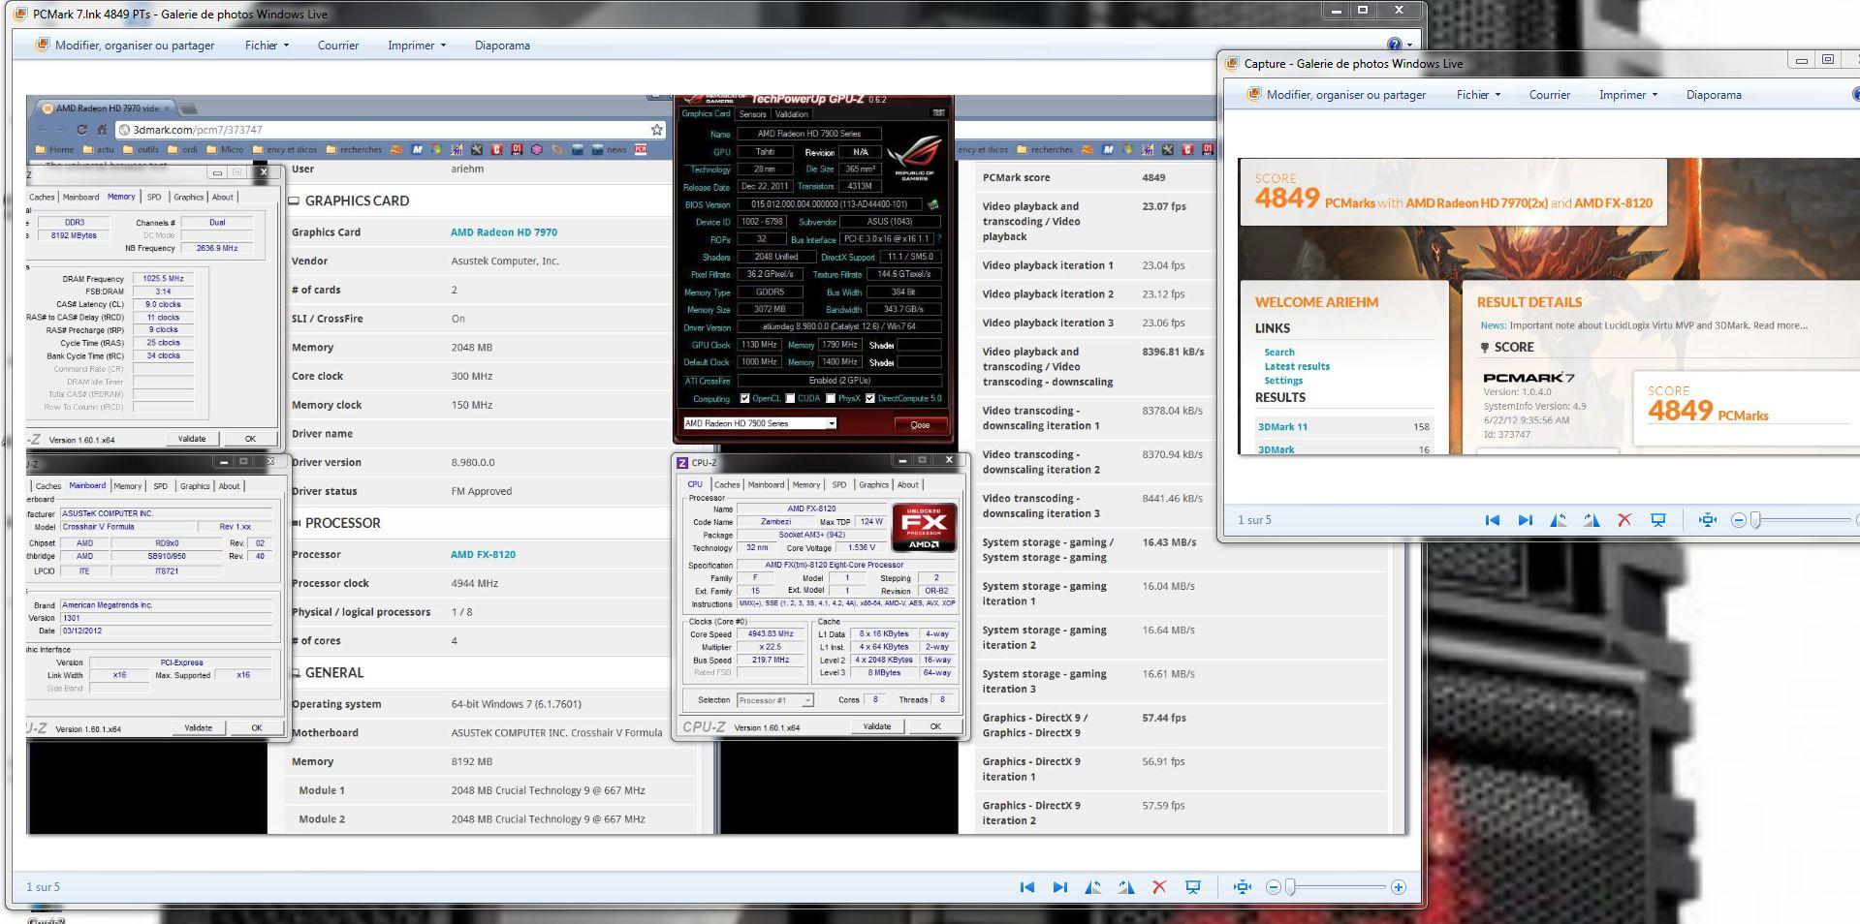Click Validate in CPU-Z CPU window

[x=876, y=726]
